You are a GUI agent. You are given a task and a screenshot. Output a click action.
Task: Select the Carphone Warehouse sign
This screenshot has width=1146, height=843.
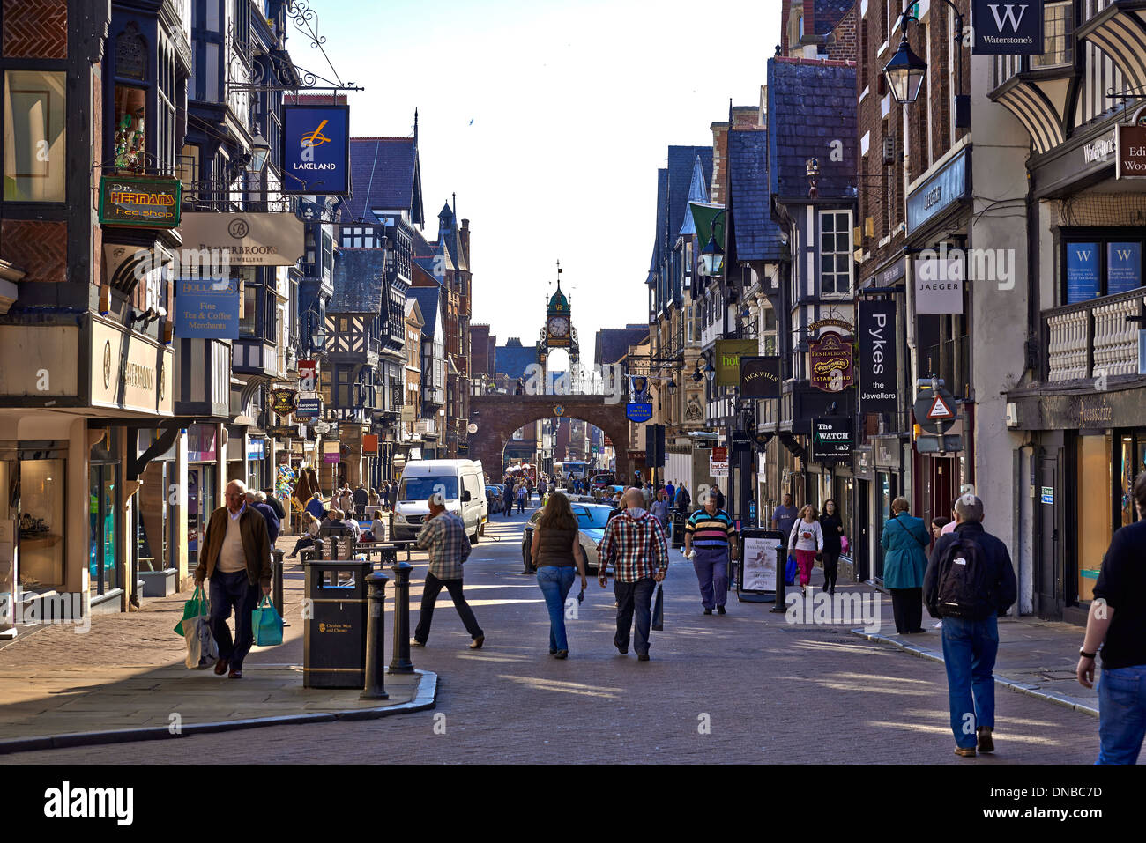point(308,407)
